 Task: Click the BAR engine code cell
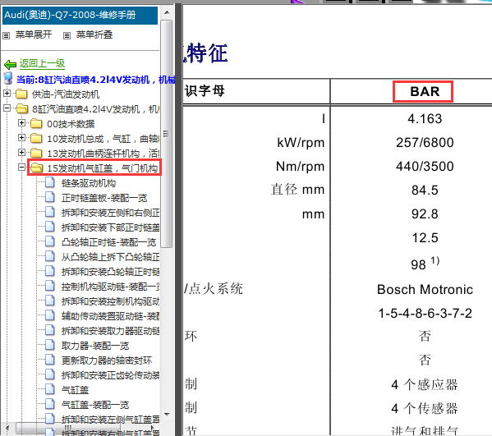424,92
